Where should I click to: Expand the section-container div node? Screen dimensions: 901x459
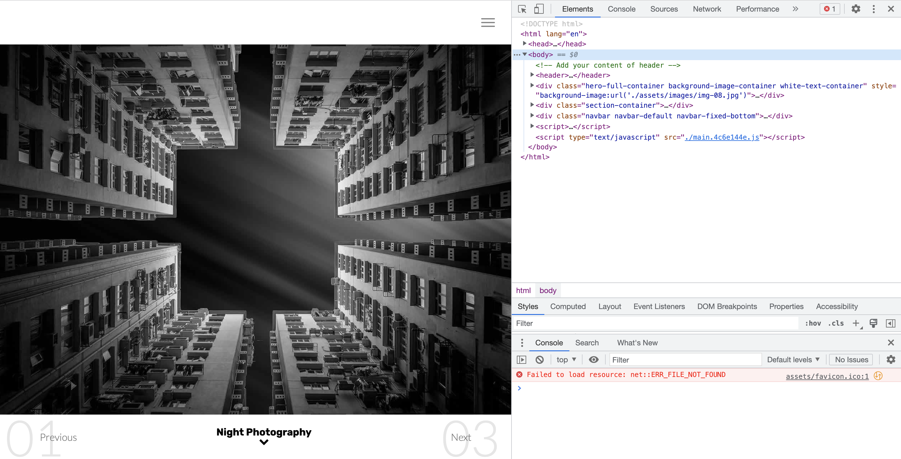coord(532,105)
